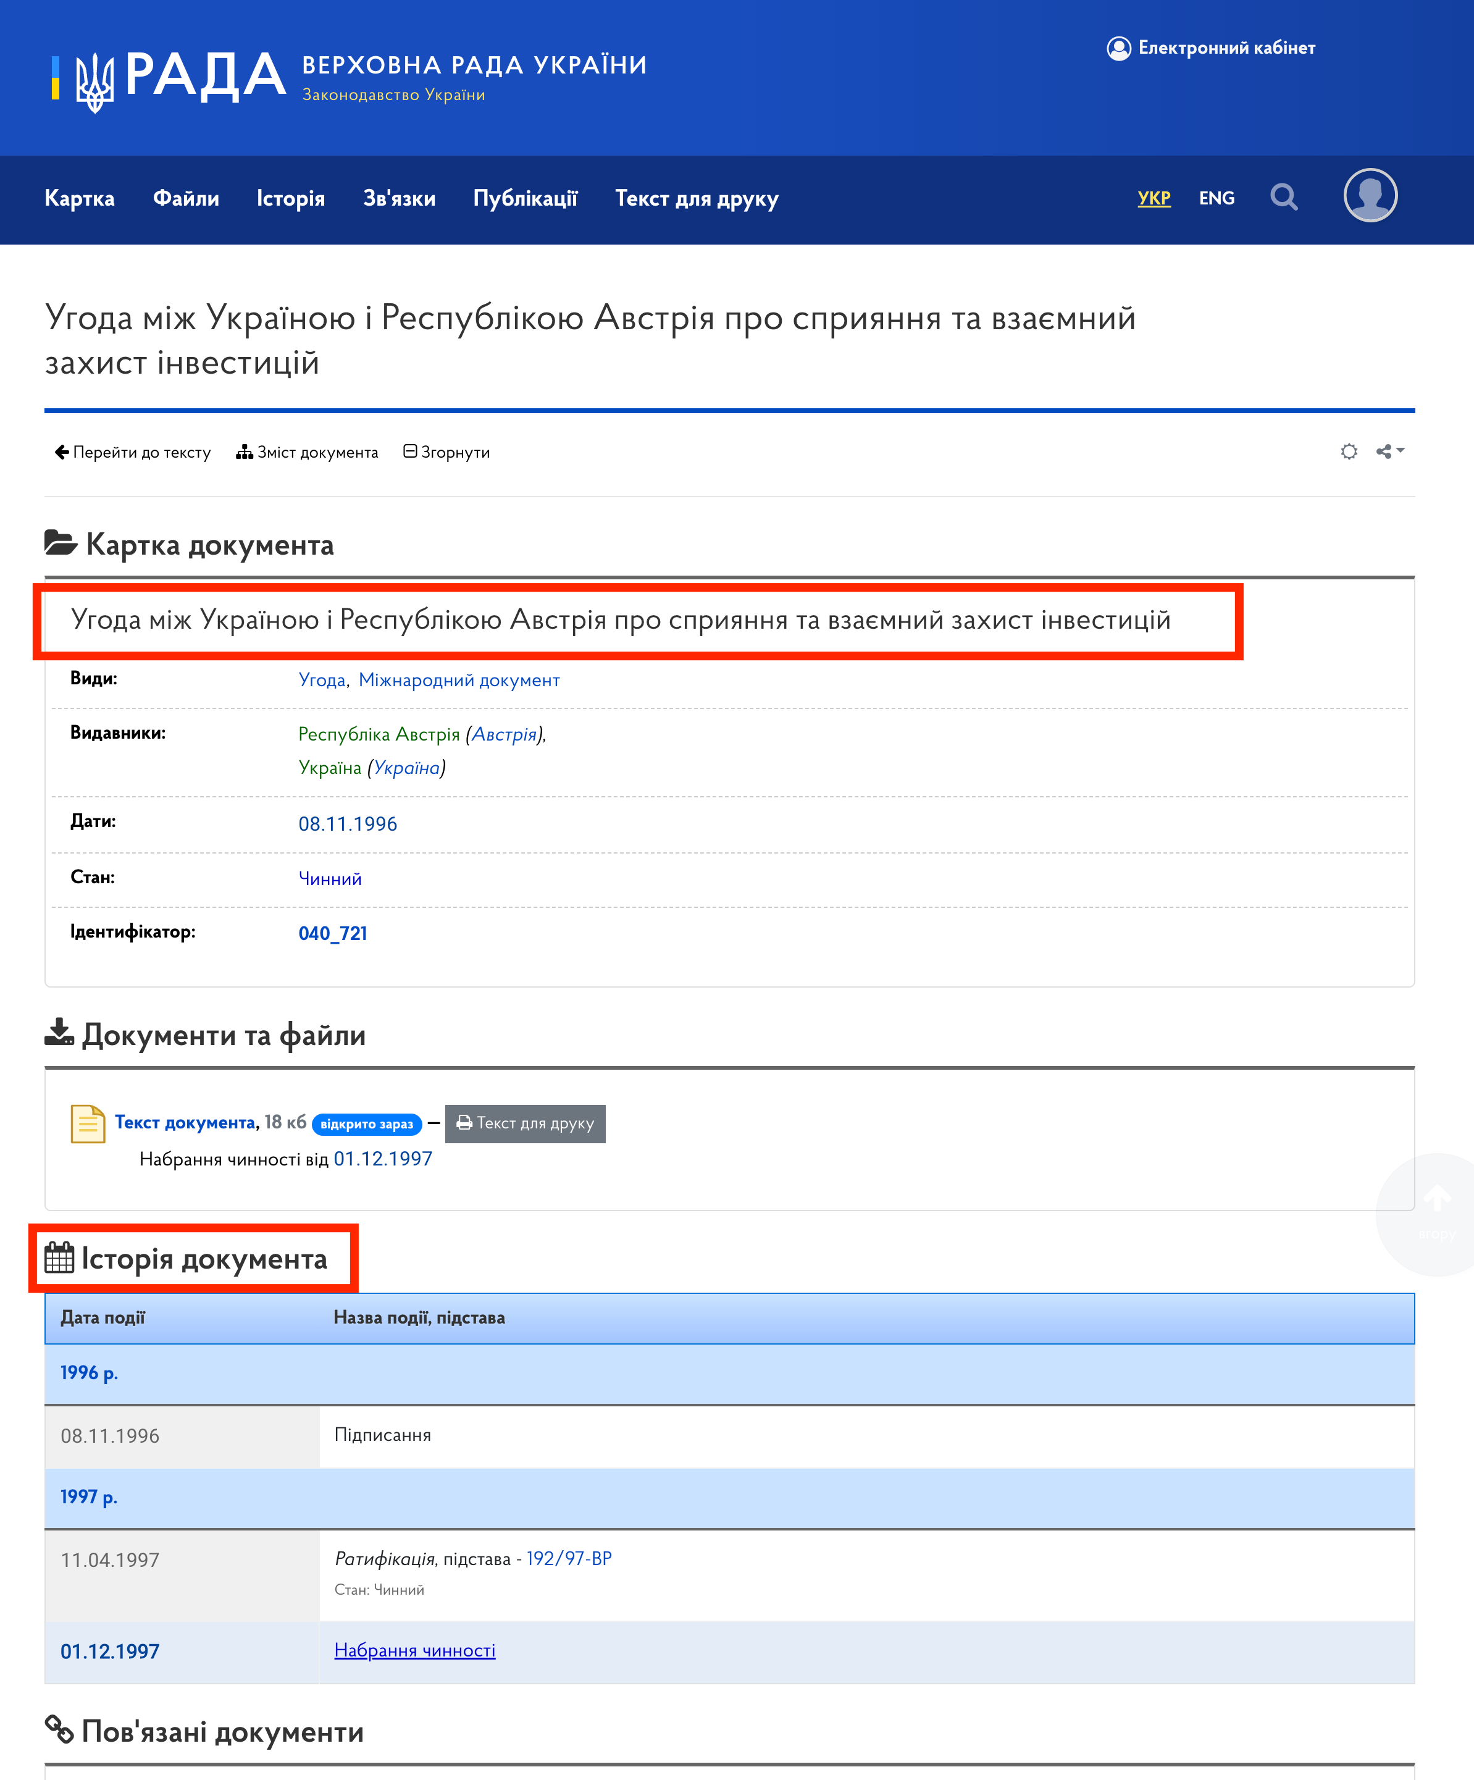
Task: Click the chain icon of Пов'язані документи
Action: [x=59, y=1729]
